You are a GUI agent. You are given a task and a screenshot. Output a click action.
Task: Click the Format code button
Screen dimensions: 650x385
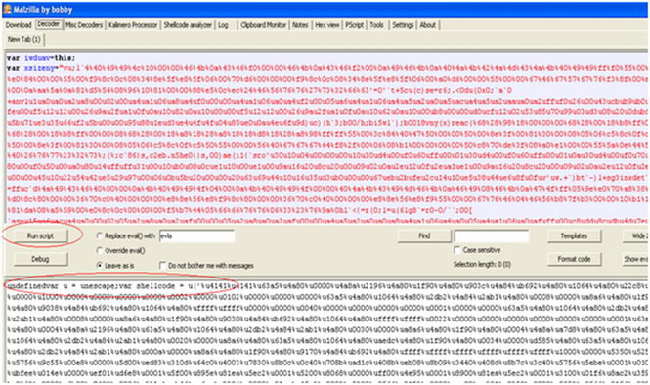(x=574, y=259)
